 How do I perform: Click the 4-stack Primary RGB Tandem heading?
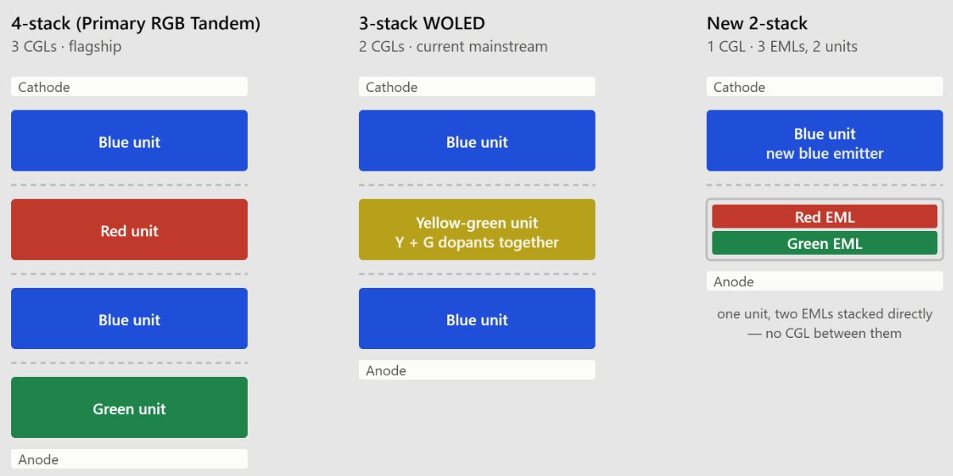[136, 24]
